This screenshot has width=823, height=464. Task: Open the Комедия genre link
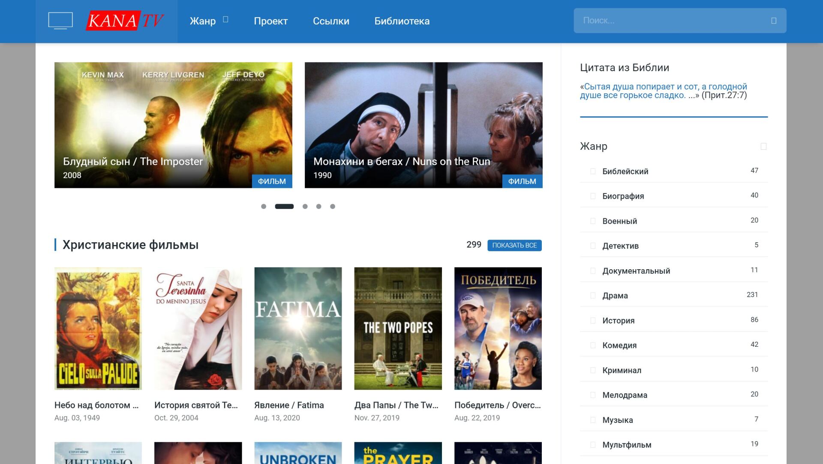619,345
